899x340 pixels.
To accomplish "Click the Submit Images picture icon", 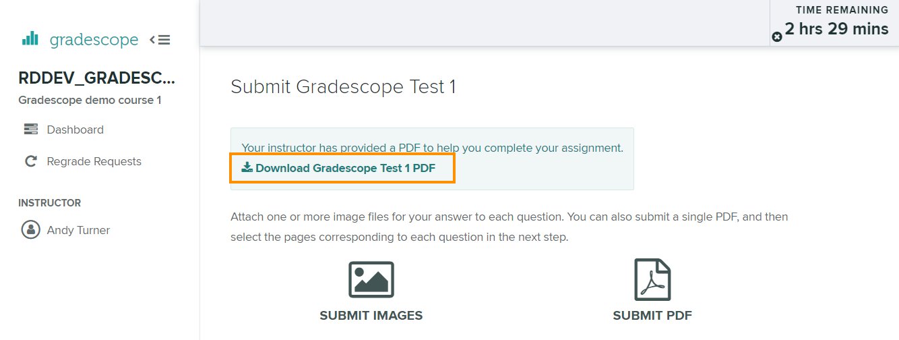I will tap(371, 280).
